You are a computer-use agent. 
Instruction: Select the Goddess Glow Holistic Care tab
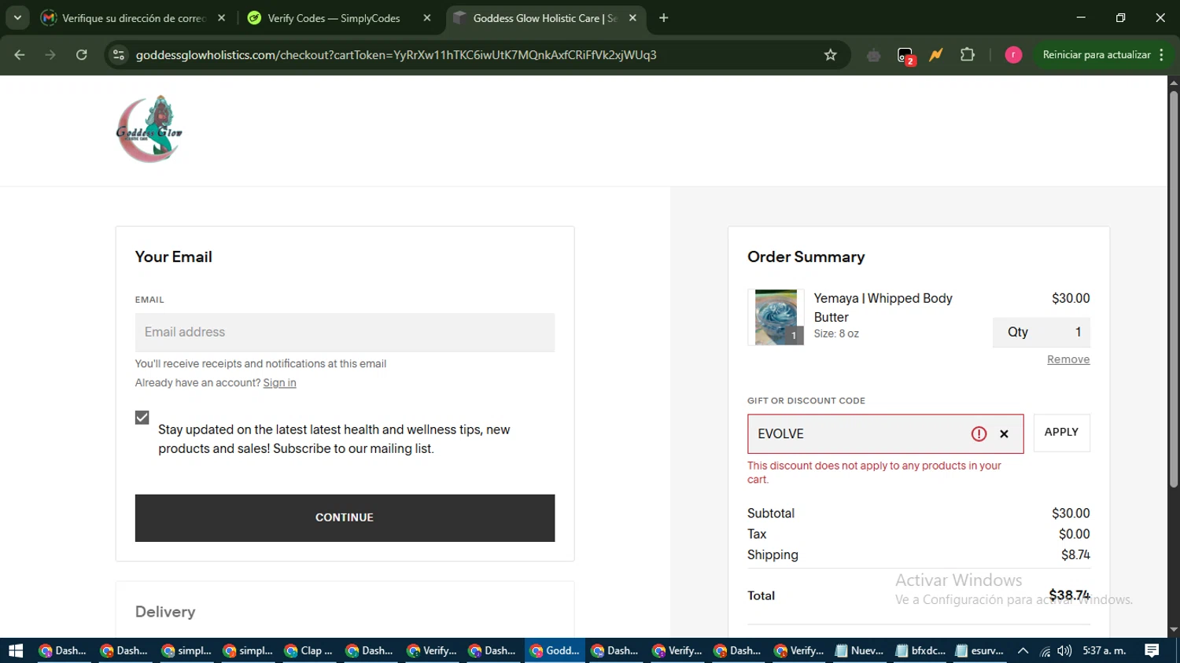544,18
